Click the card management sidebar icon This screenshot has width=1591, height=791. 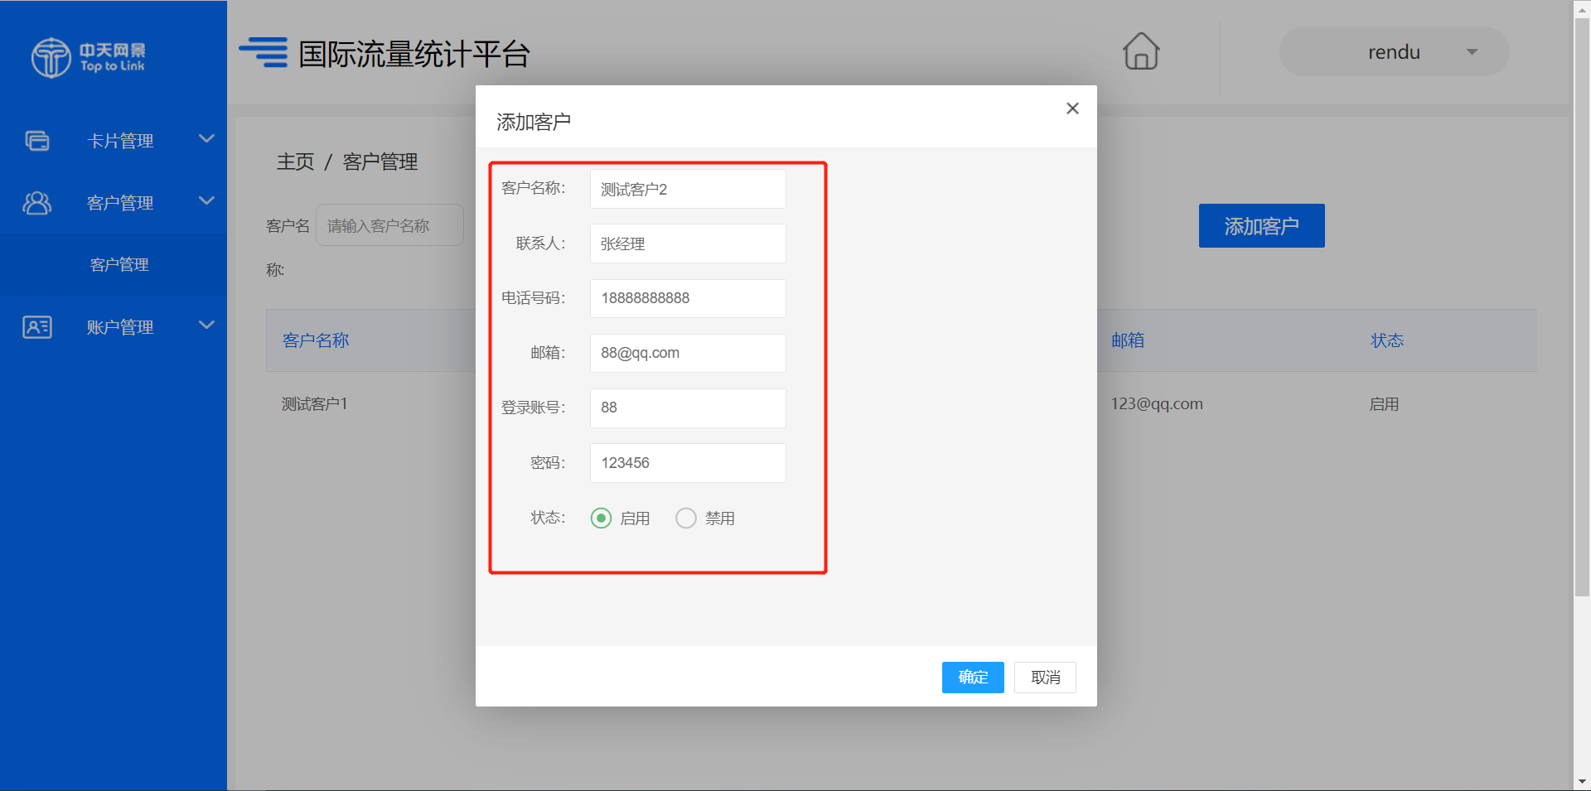point(37,141)
